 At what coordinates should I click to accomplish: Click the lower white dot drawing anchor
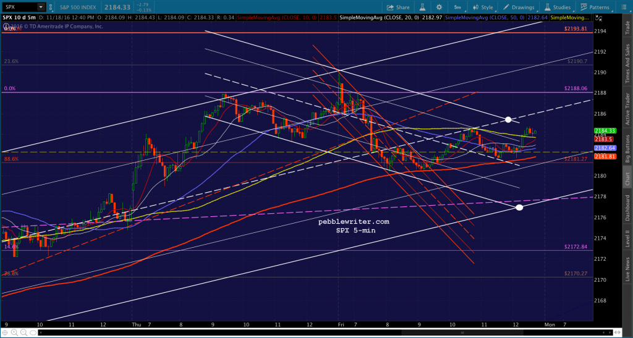pyautogui.click(x=519, y=208)
